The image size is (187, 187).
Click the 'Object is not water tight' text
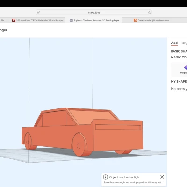pos(124,177)
